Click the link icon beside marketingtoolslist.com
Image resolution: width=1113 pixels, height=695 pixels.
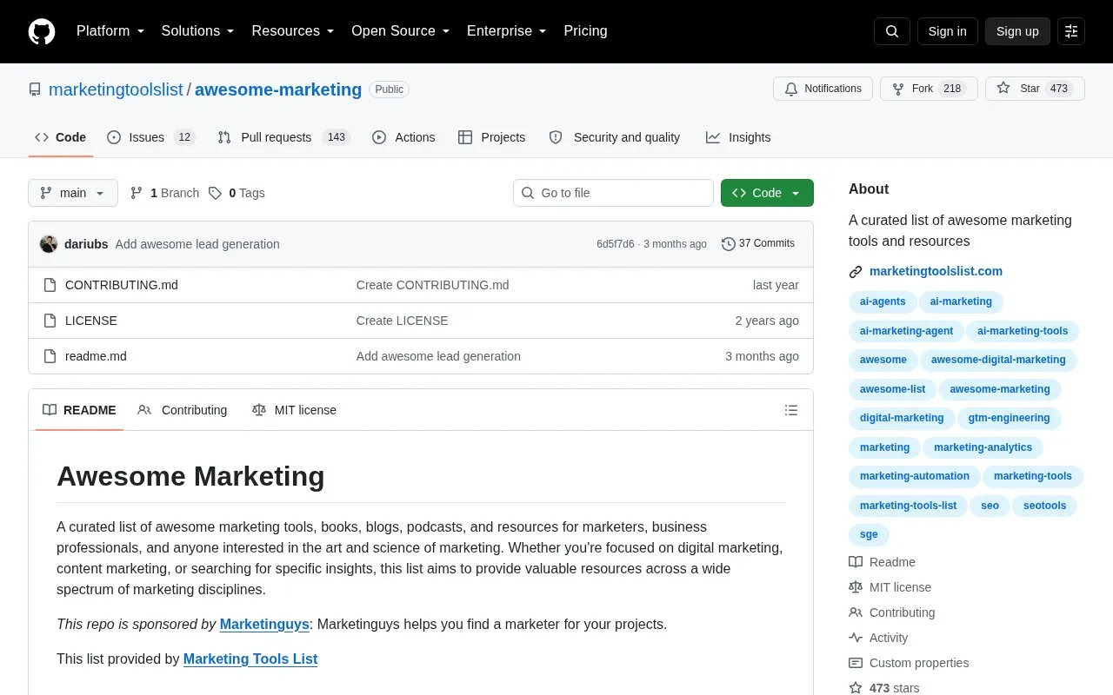(856, 272)
